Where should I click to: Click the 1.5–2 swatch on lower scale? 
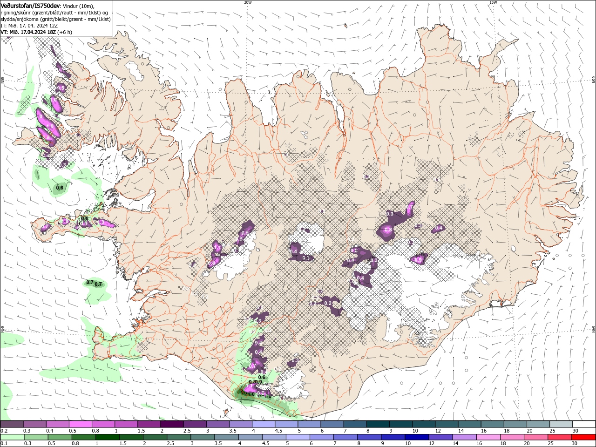pos(130,437)
